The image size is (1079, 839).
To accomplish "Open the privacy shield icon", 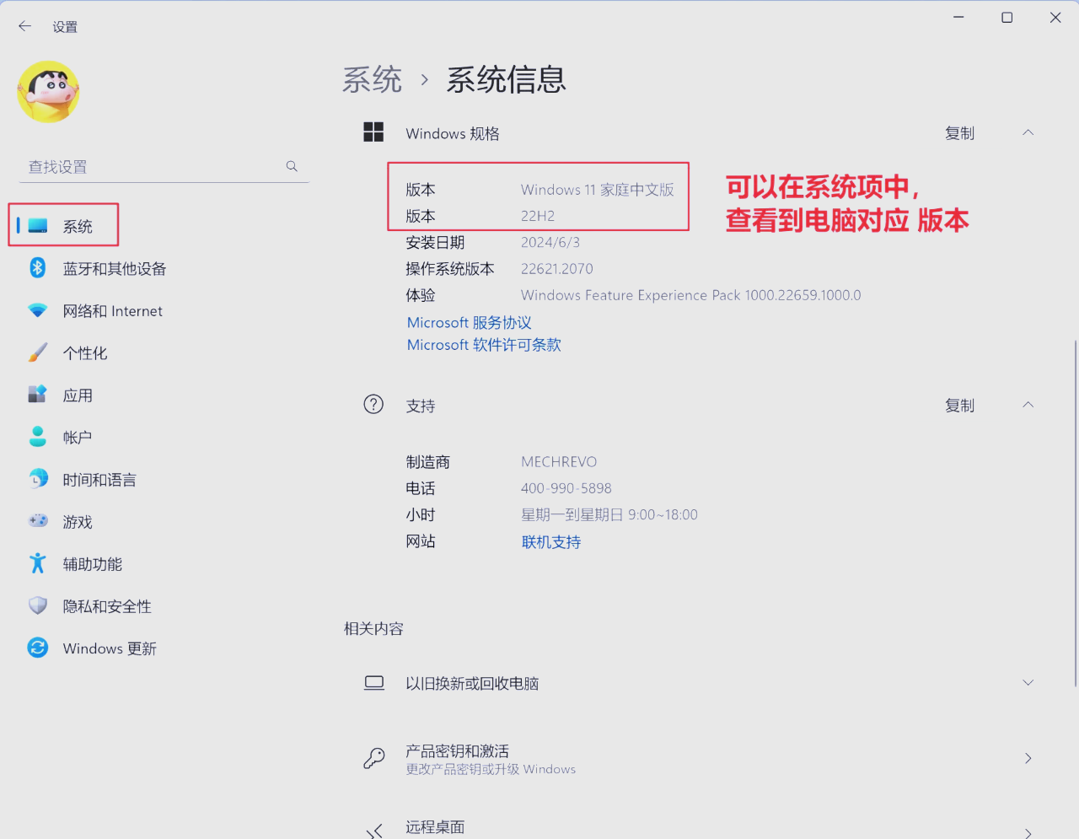I will pyautogui.click(x=38, y=605).
